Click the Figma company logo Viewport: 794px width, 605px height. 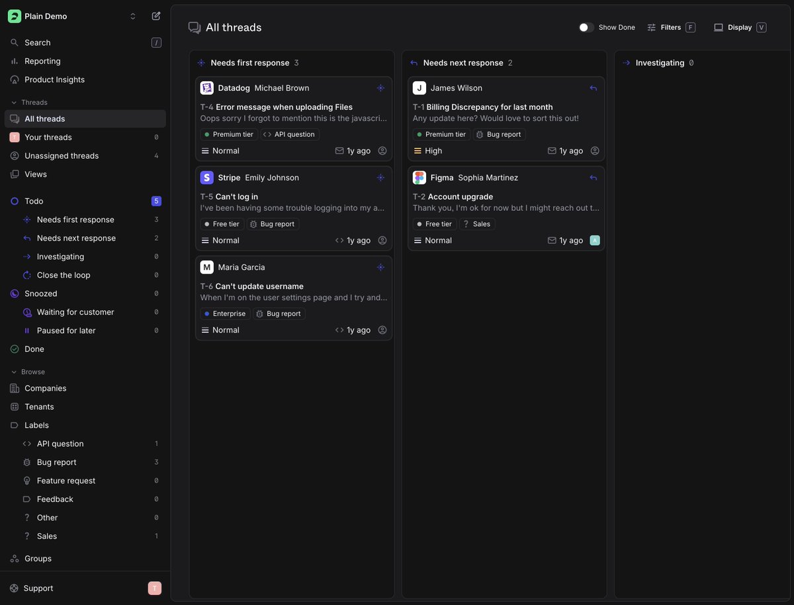[x=419, y=178]
